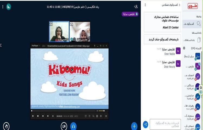Click the fullscreen presentation arrows at left edge
Viewport: 203px width, 130px height.
point(1,45)
